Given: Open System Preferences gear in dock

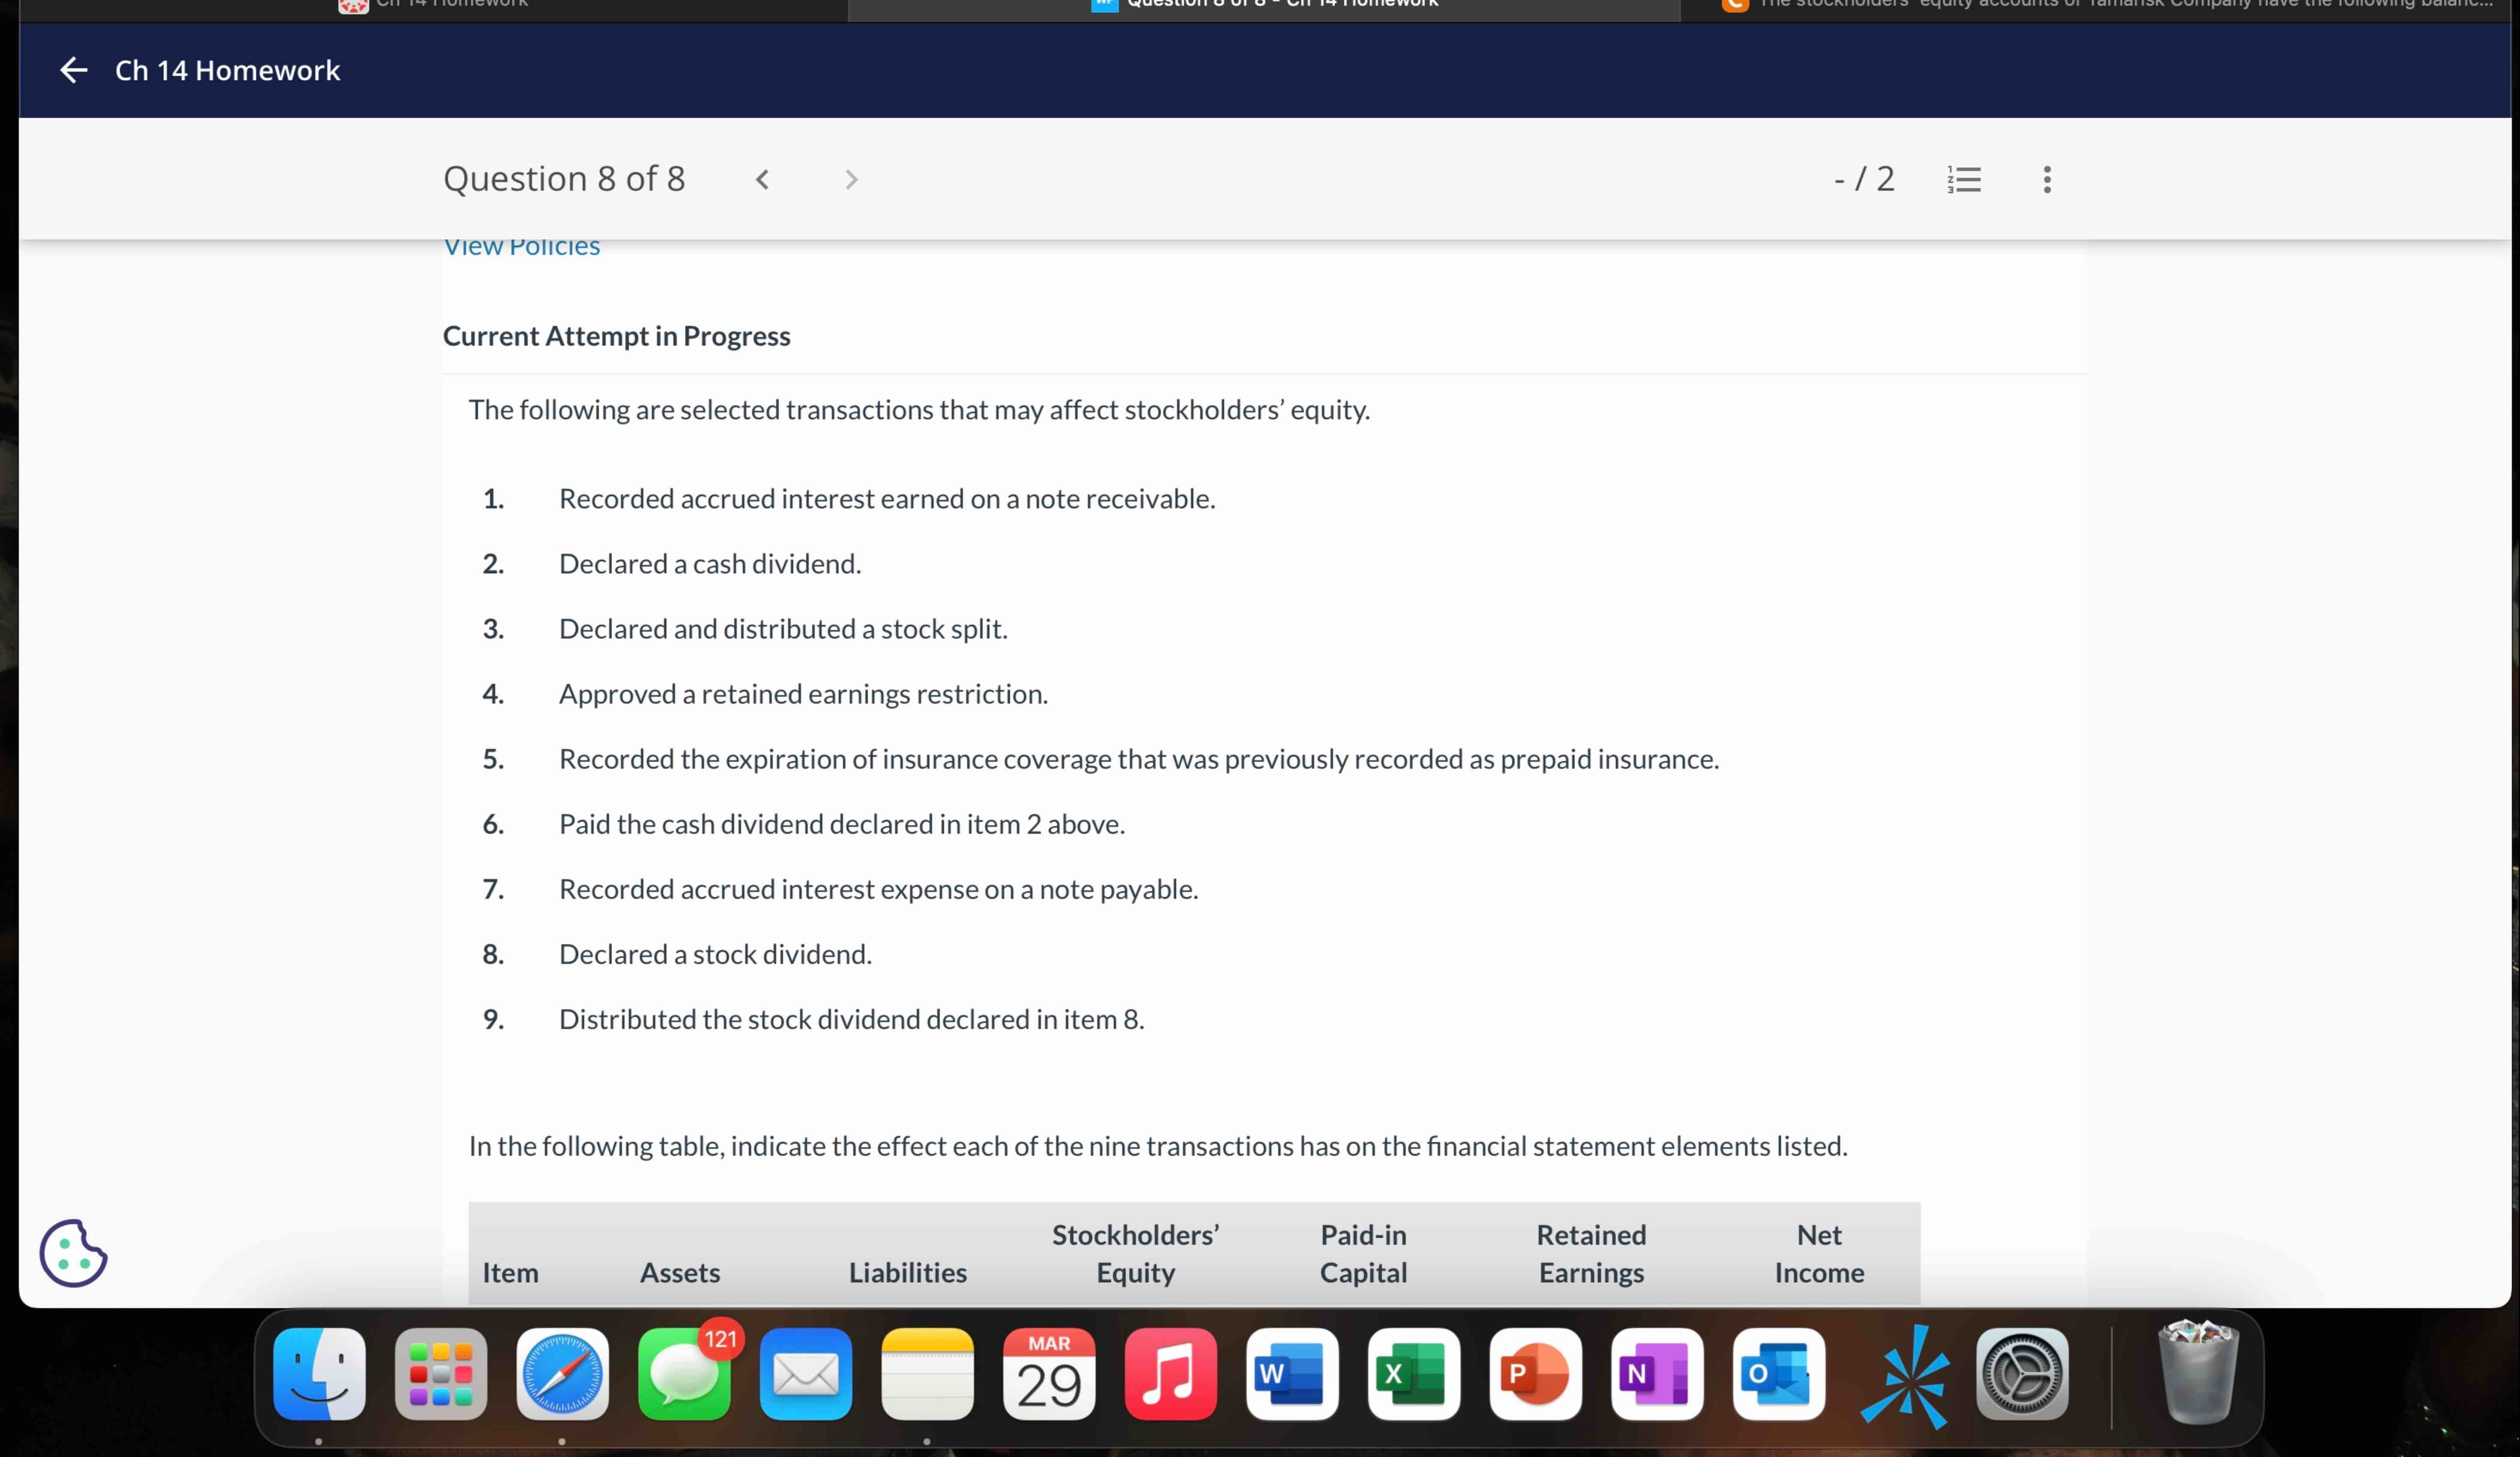Looking at the screenshot, I should click(x=2022, y=1373).
